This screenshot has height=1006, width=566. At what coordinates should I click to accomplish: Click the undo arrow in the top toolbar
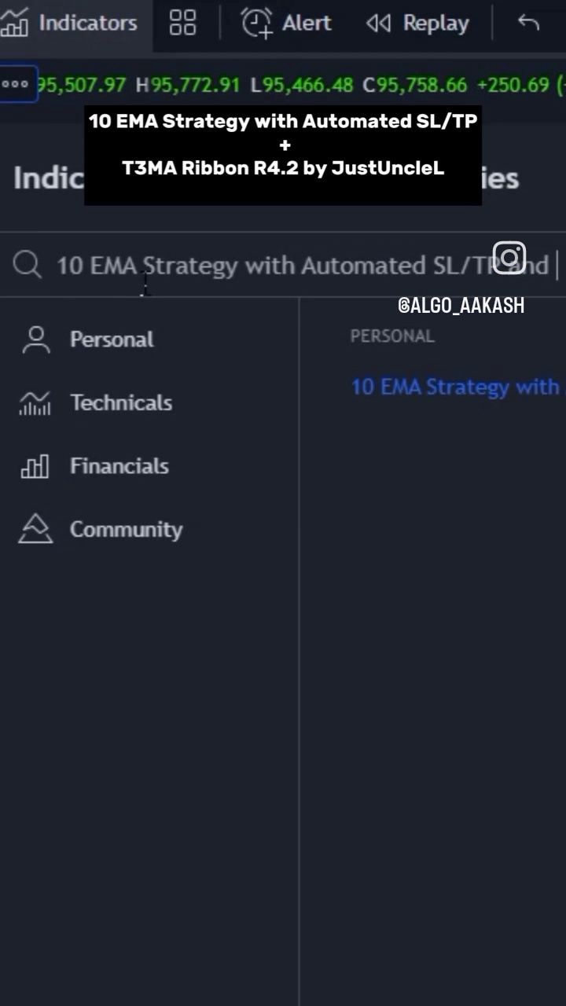coord(528,23)
